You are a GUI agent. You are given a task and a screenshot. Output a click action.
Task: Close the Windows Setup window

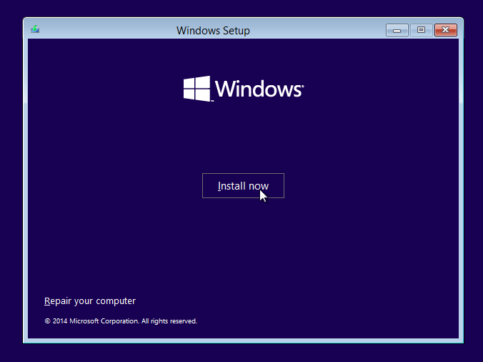445,30
